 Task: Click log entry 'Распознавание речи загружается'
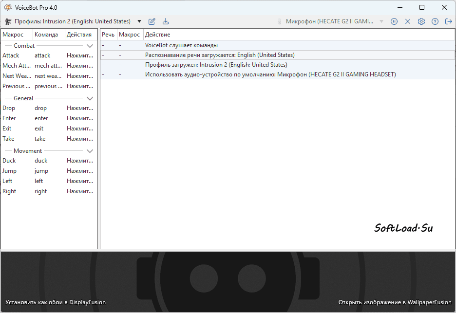pyautogui.click(x=277, y=55)
